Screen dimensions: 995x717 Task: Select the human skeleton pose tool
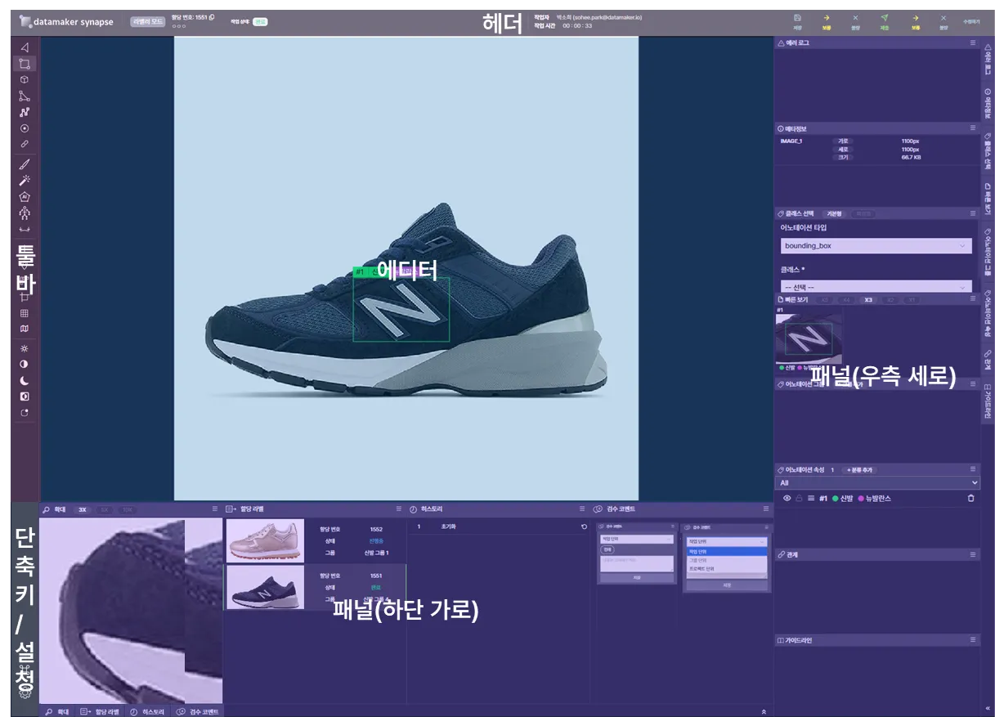25,213
